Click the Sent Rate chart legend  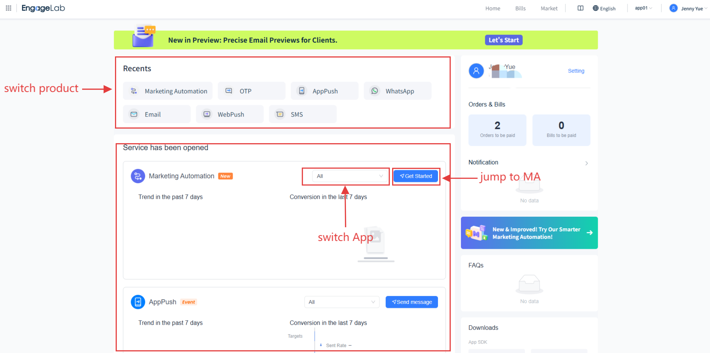coord(336,345)
